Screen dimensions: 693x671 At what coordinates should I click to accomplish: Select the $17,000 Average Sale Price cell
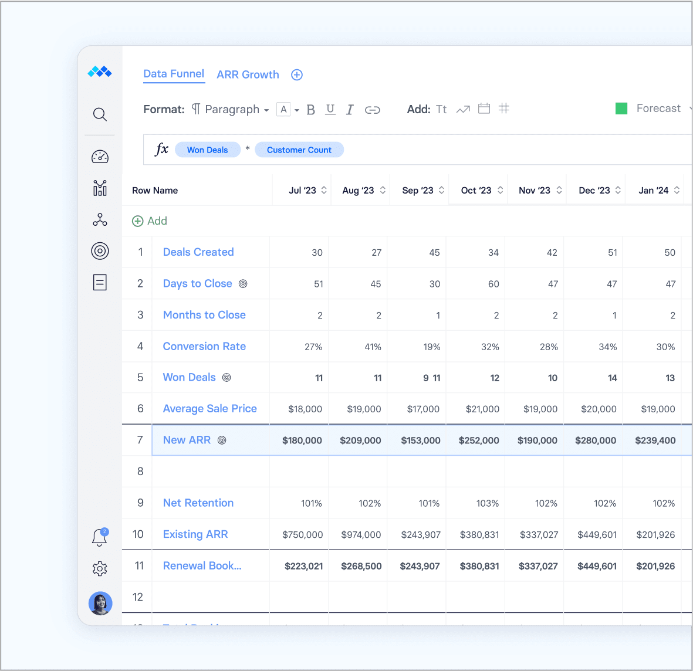pyautogui.click(x=417, y=409)
